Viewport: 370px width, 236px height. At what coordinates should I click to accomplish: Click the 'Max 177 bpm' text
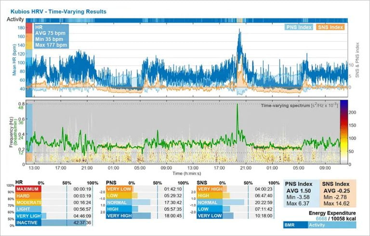pyautogui.click(x=51, y=45)
